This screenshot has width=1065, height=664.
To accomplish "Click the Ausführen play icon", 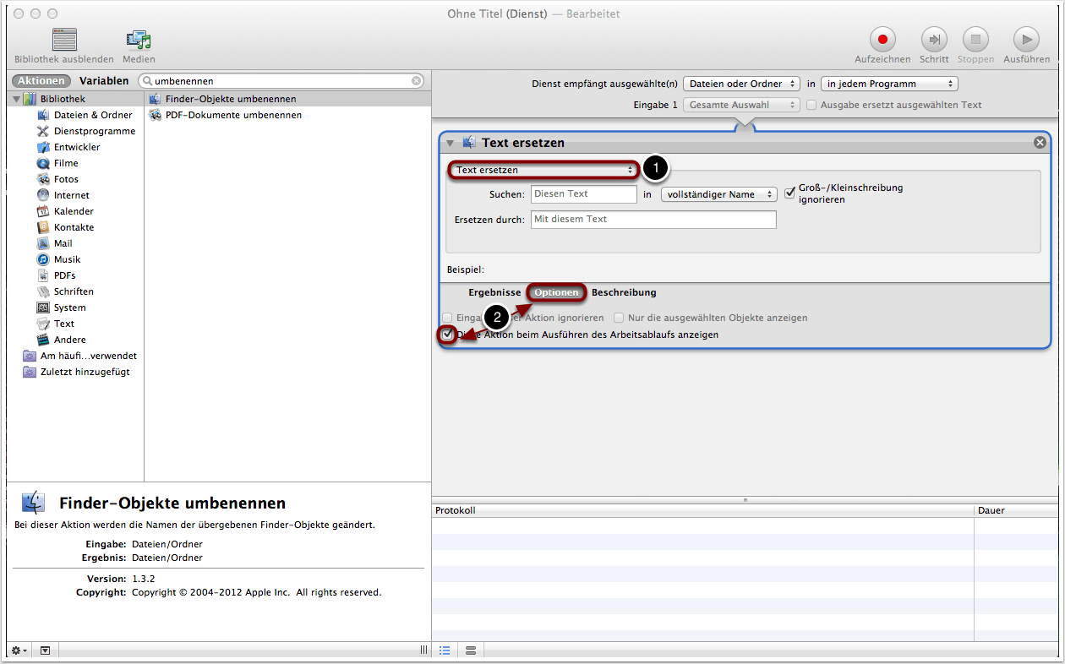I will point(1026,40).
